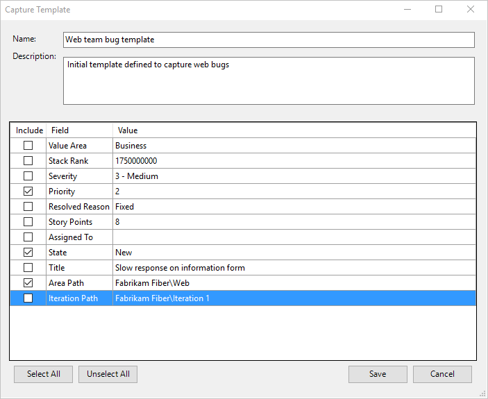This screenshot has width=488, height=399.
Task: Select the State value 'New'
Action: tap(294, 252)
